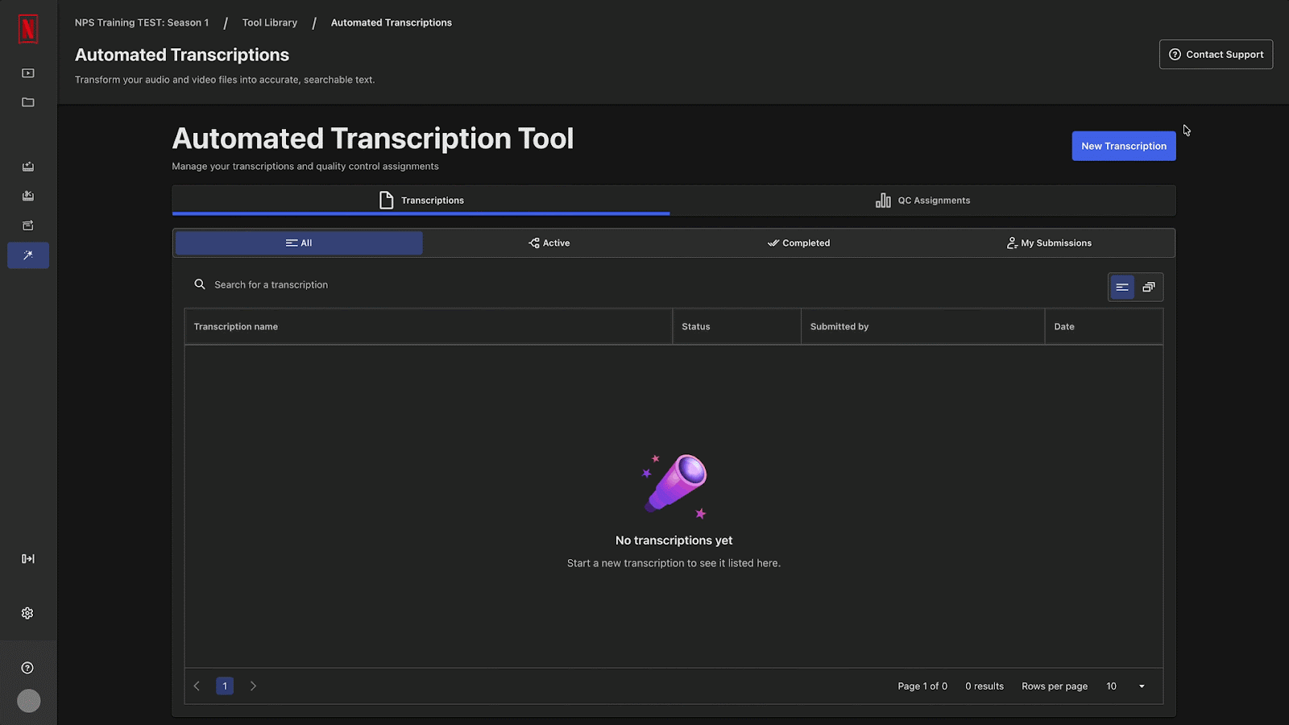Open the Tool Library breadcrumb link
This screenshot has height=725, width=1289.
pyautogui.click(x=270, y=23)
